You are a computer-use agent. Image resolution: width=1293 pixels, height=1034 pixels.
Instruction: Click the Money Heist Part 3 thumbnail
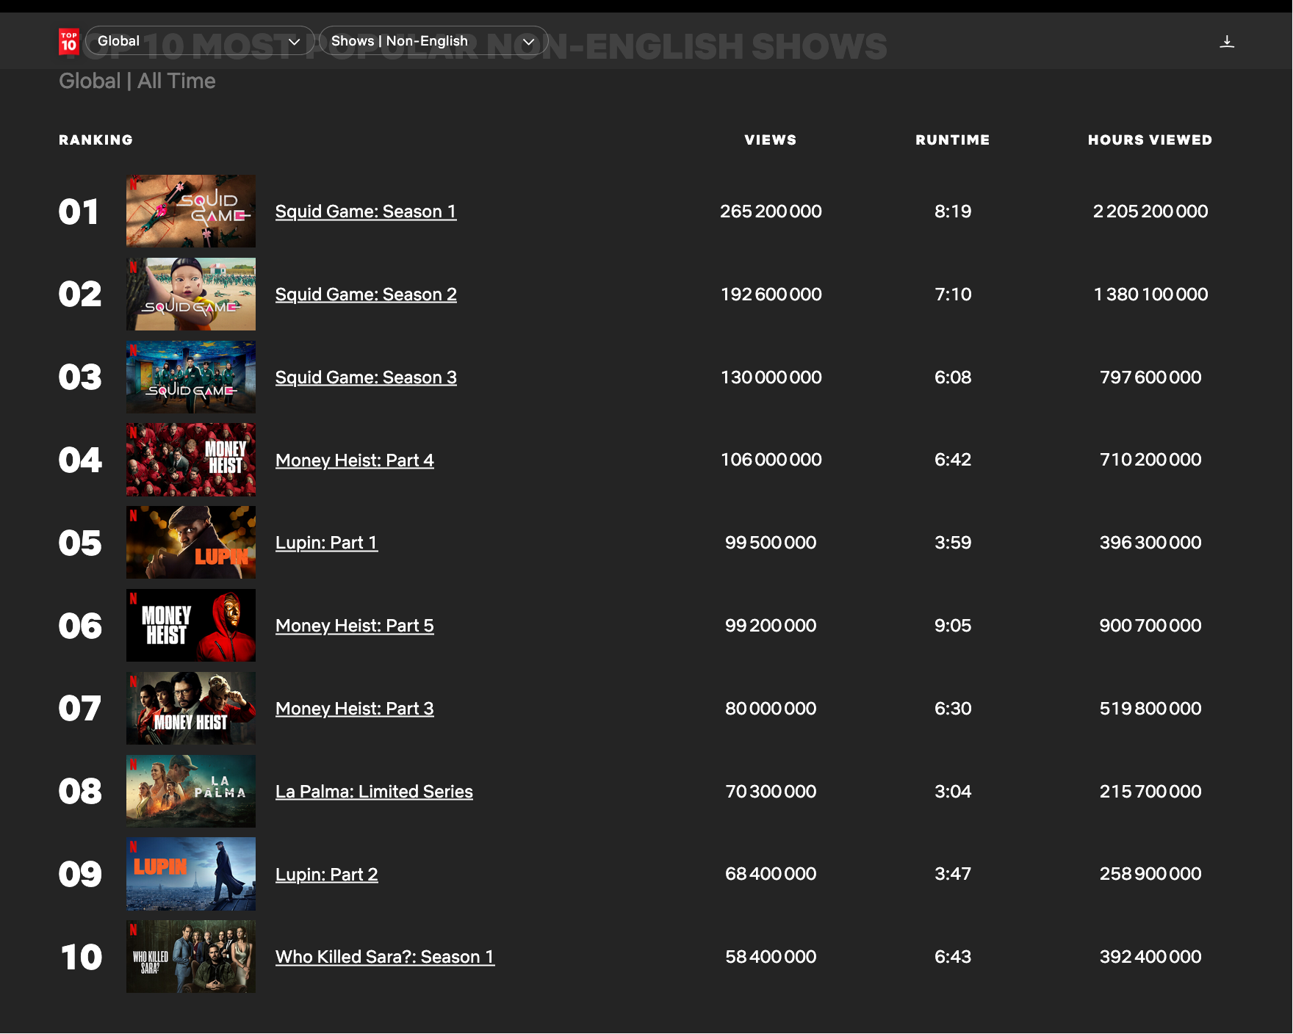(x=191, y=708)
